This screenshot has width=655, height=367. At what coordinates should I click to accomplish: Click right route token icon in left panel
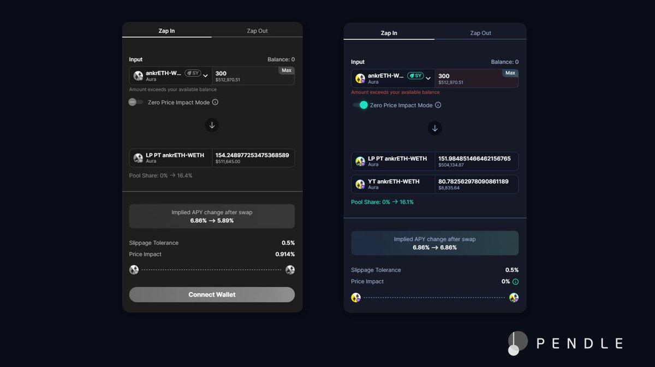point(290,270)
